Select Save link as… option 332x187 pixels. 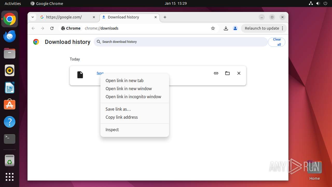click(x=135, y=109)
